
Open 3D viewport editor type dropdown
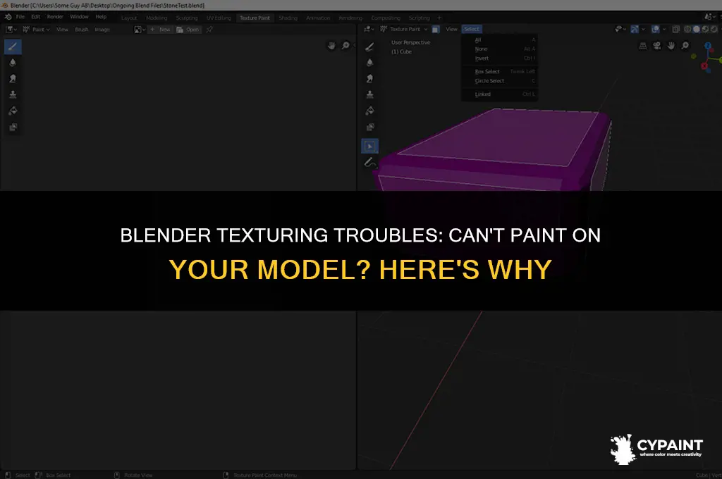click(x=369, y=29)
